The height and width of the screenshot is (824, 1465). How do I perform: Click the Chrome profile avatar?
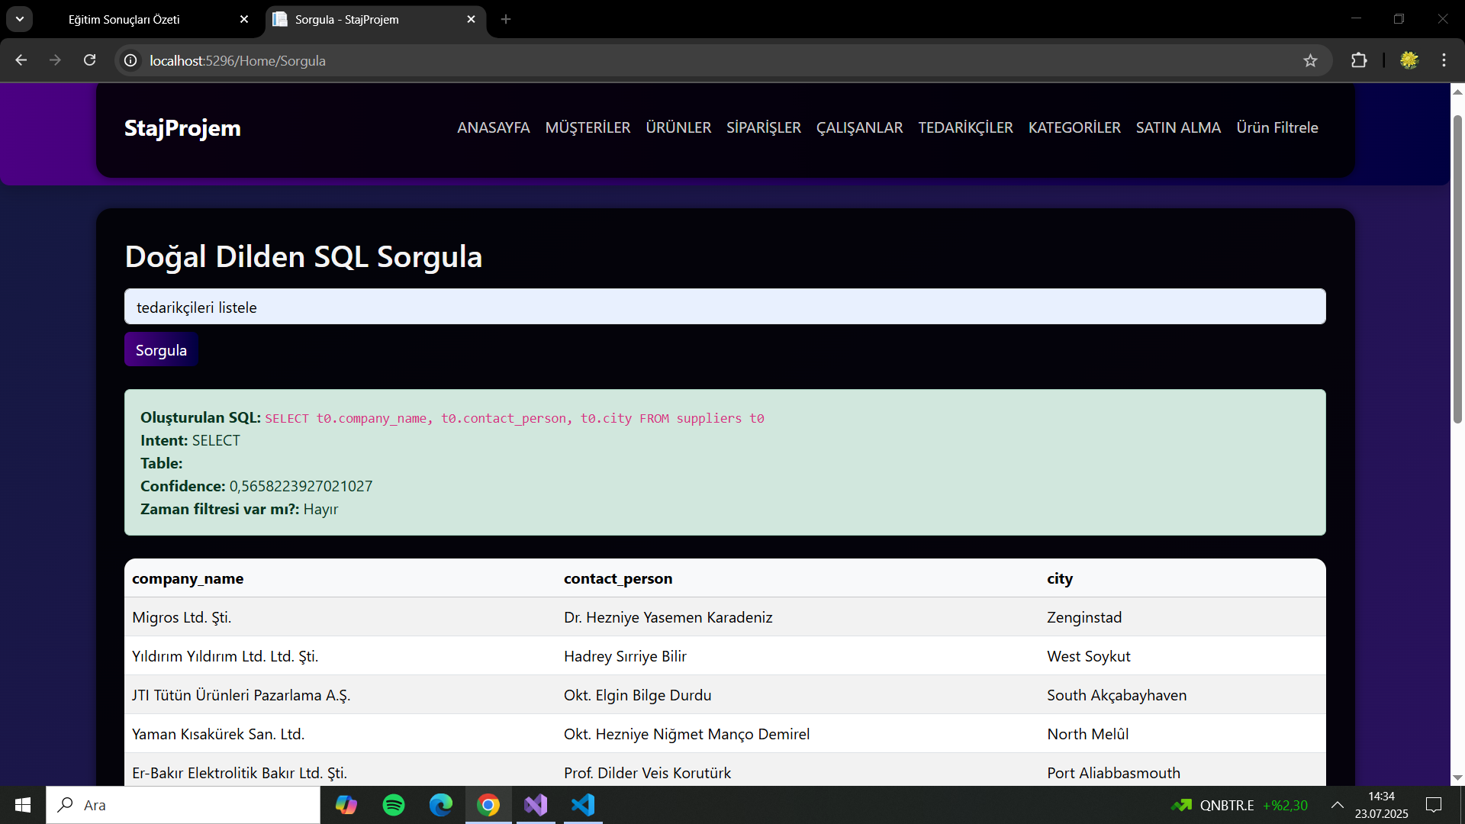[x=1410, y=60]
